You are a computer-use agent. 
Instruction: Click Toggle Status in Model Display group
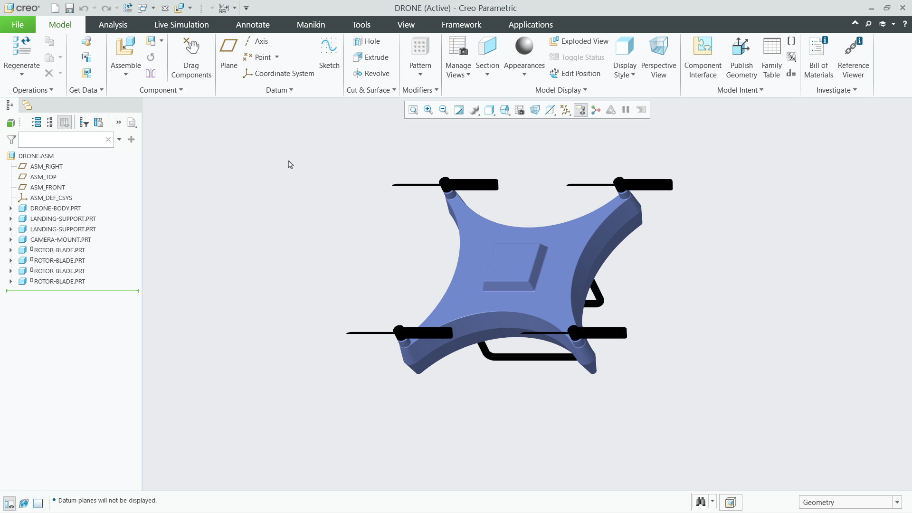(577, 57)
